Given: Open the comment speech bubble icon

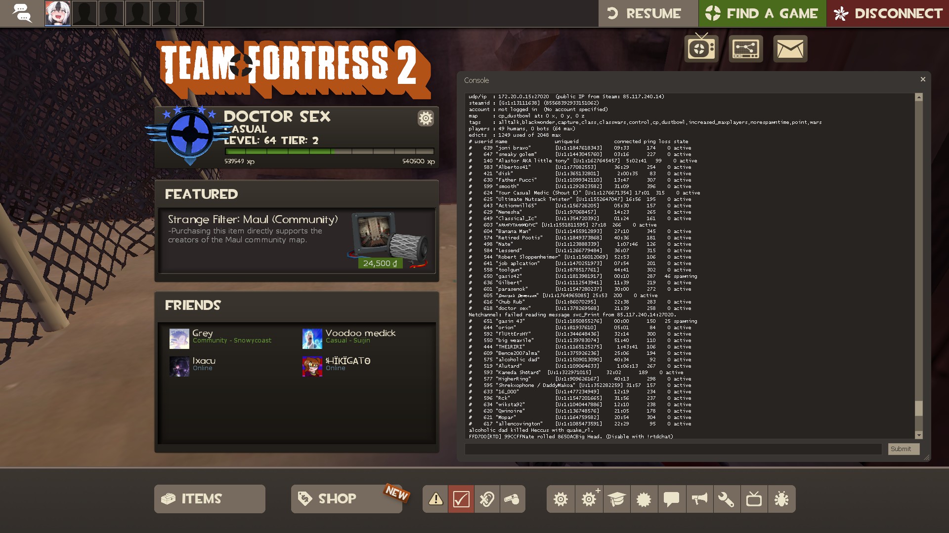Looking at the screenshot, I should click(671, 499).
